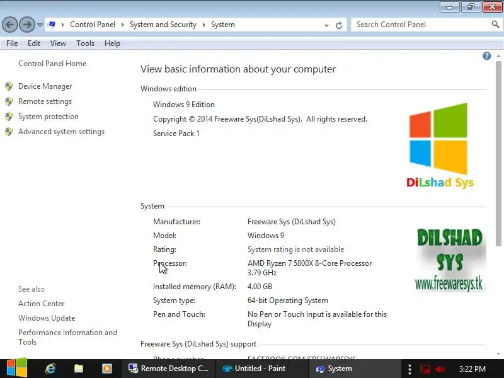
Task: Restore down the System window
Action: tap(471, 7)
